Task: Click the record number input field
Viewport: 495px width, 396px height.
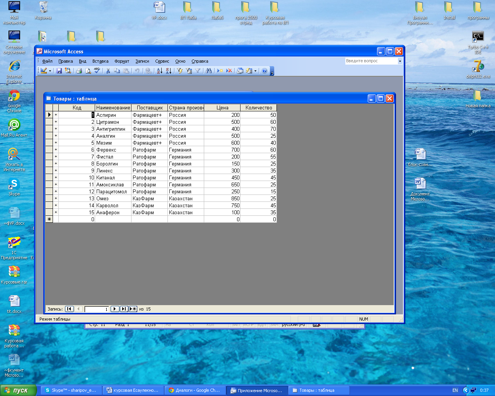Action: (97, 309)
